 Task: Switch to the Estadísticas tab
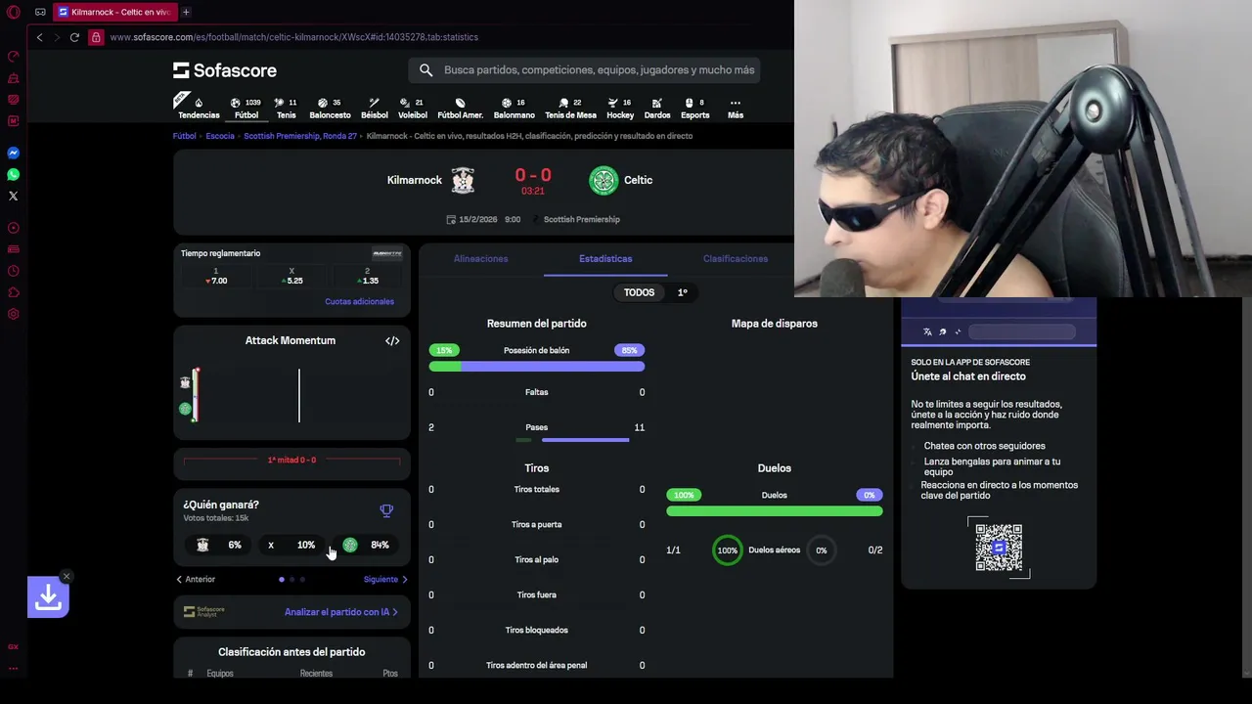coord(605,259)
